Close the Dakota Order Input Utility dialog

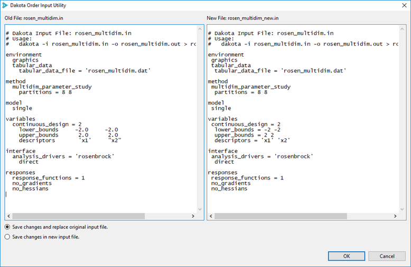click(x=401, y=5)
